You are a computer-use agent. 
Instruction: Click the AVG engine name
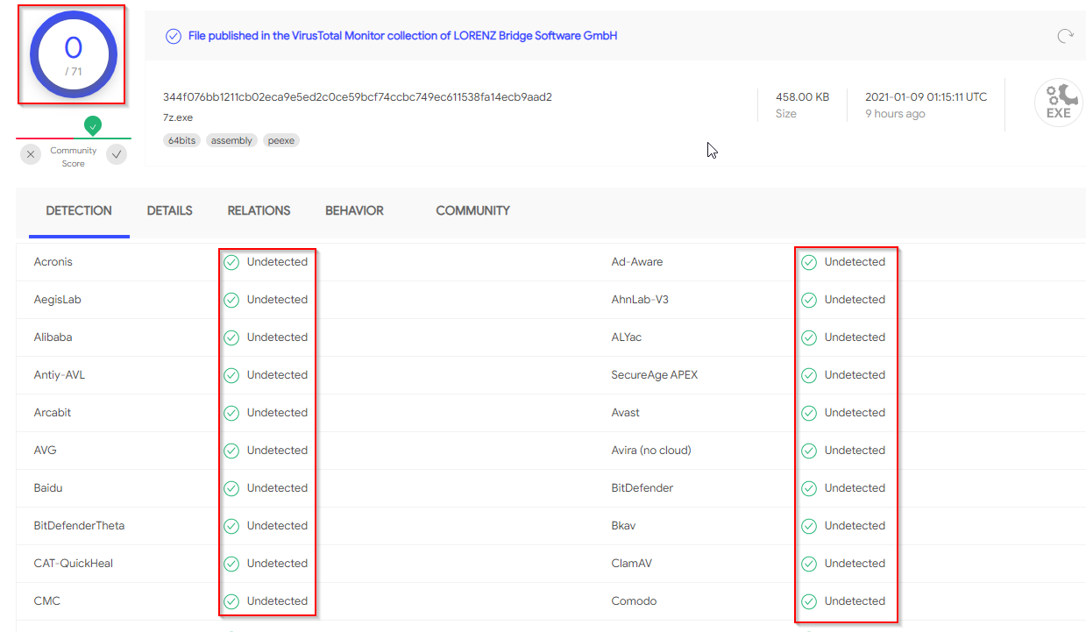pos(46,451)
